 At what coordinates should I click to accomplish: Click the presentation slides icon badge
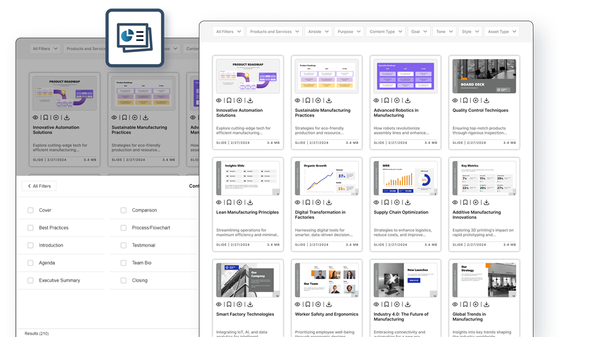click(x=135, y=38)
